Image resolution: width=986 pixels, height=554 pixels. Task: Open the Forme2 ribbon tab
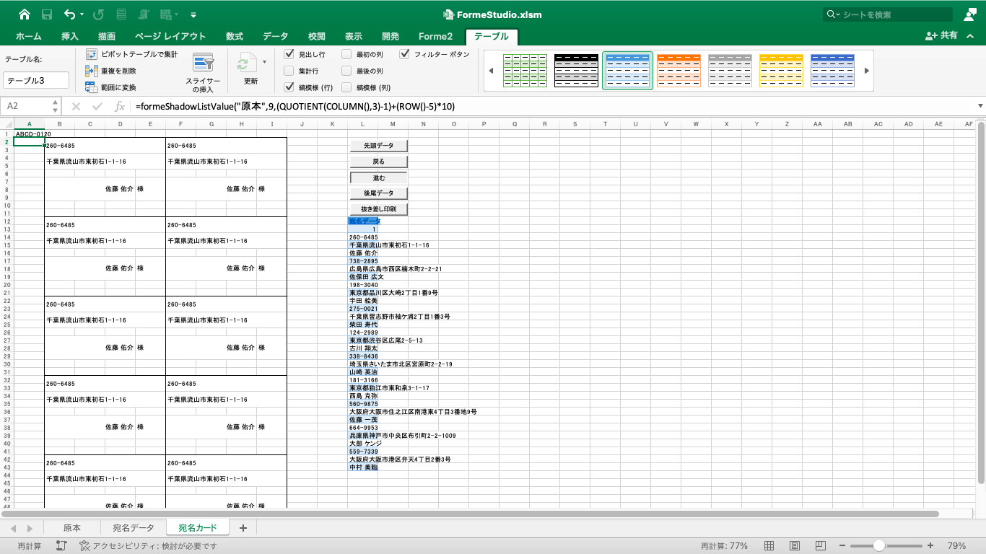tap(435, 36)
